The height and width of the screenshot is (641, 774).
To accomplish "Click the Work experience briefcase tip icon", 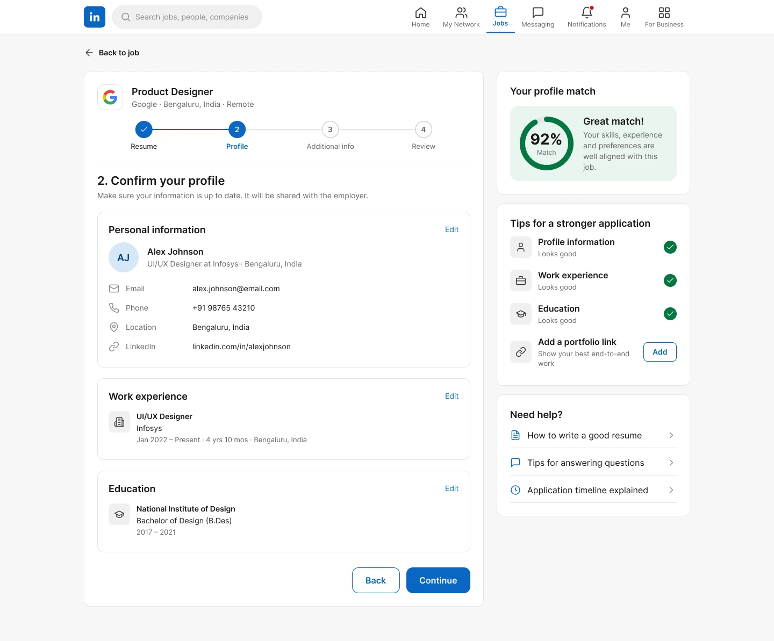I will (521, 280).
